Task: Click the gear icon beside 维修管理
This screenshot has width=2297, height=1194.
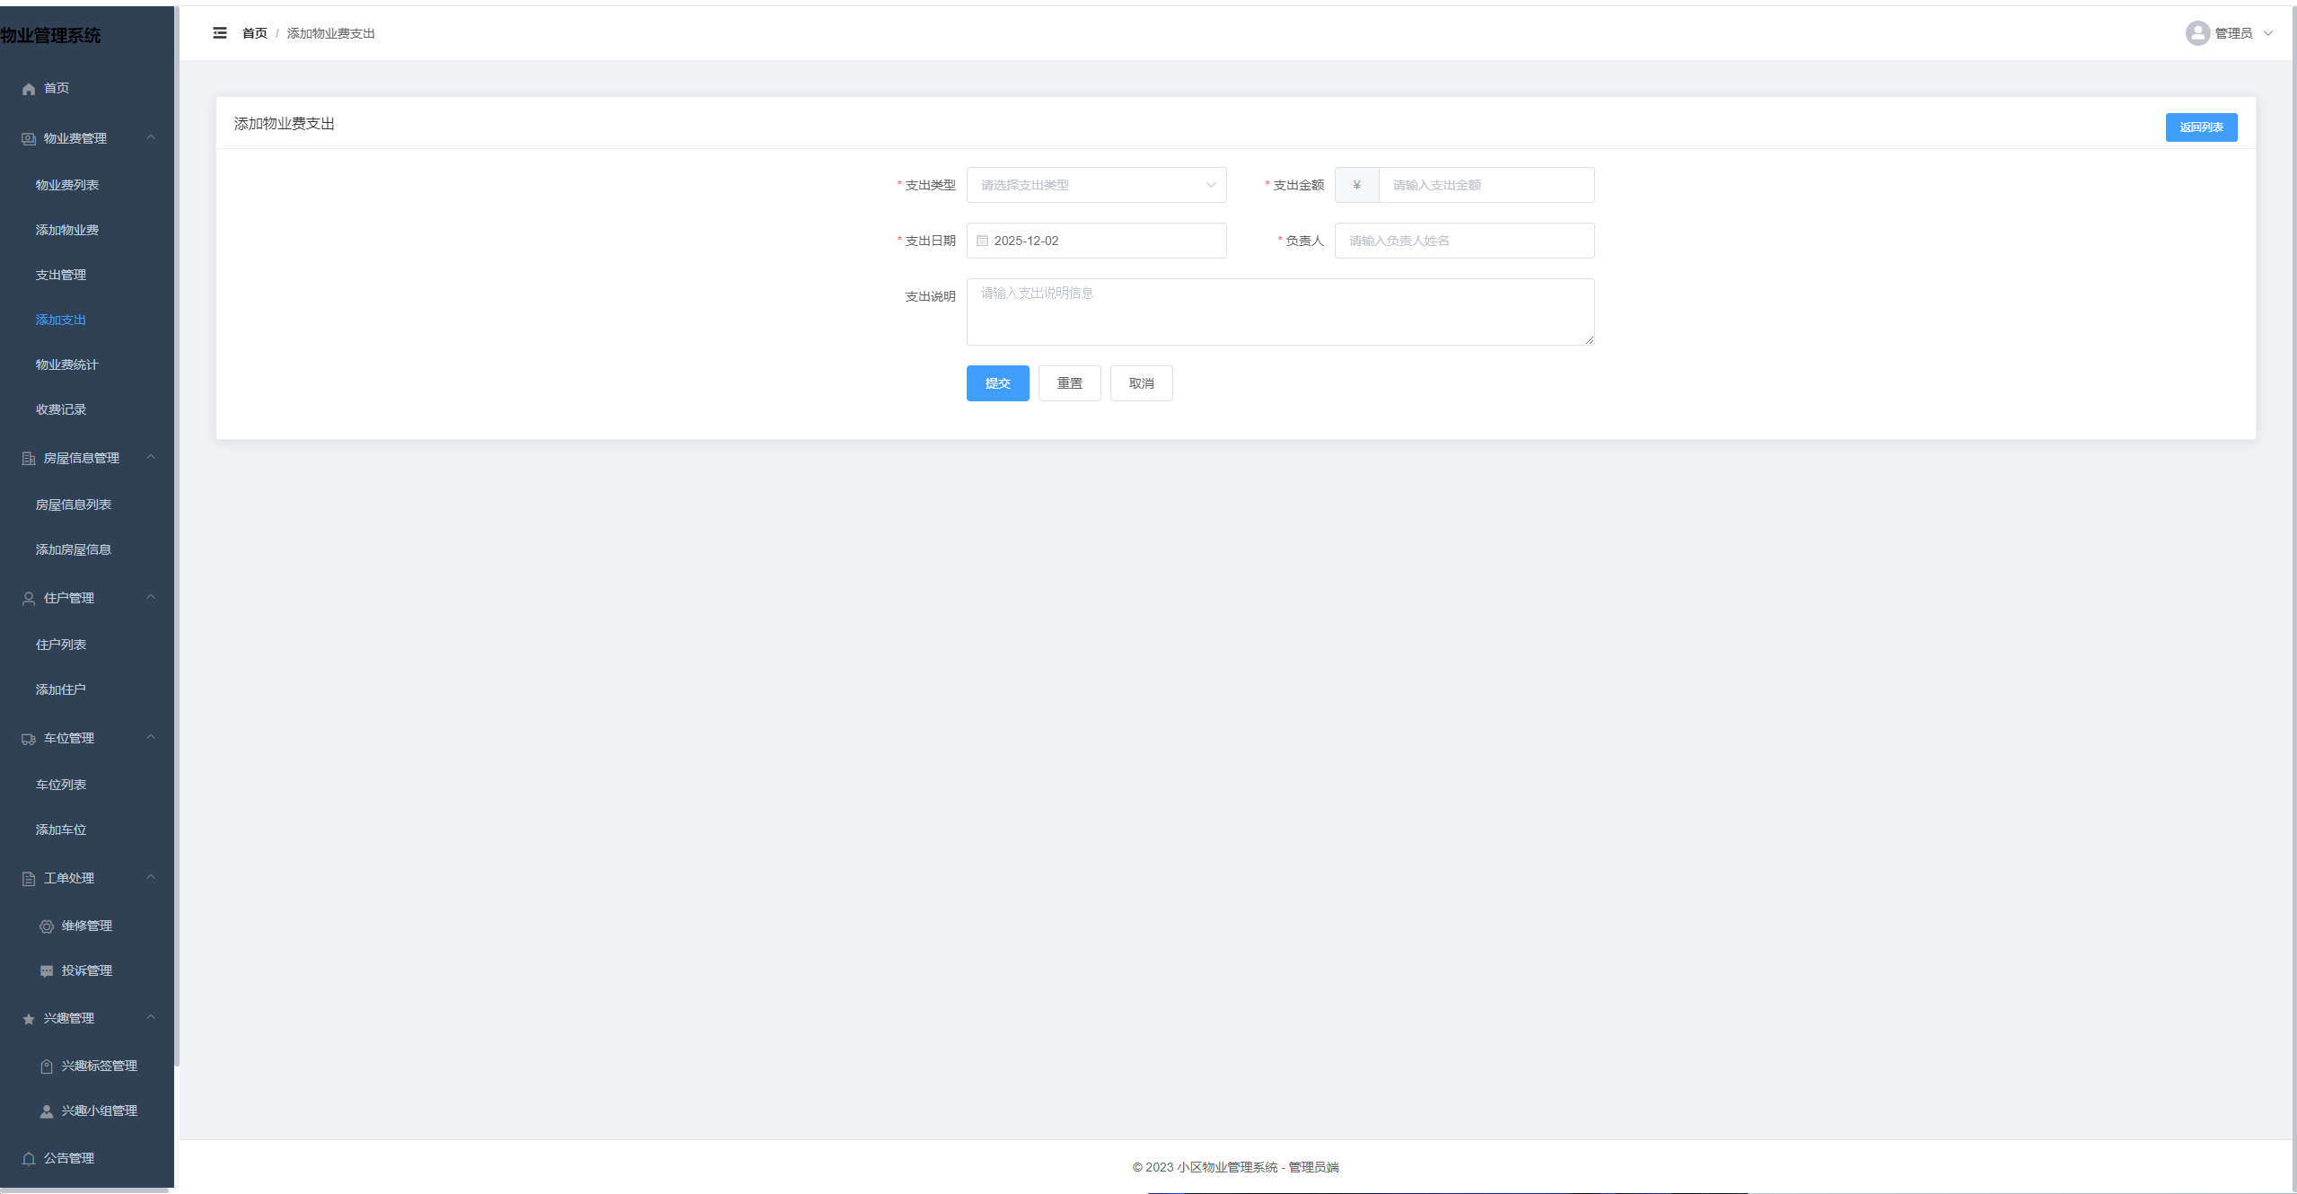Action: pyautogui.click(x=47, y=926)
